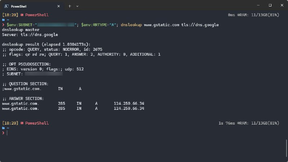The height and width of the screenshot is (162, 288).
Task: Open a new tab with plus button
Action: click(70, 6)
